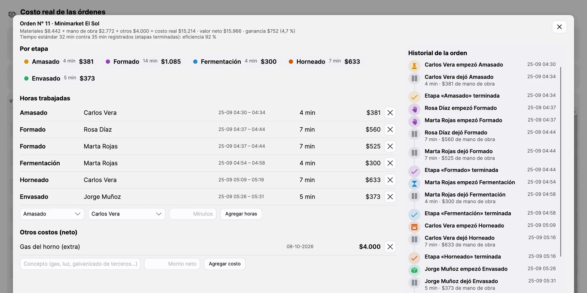Remove the Gas del horno extra cost
587x293 pixels.
tap(390, 247)
